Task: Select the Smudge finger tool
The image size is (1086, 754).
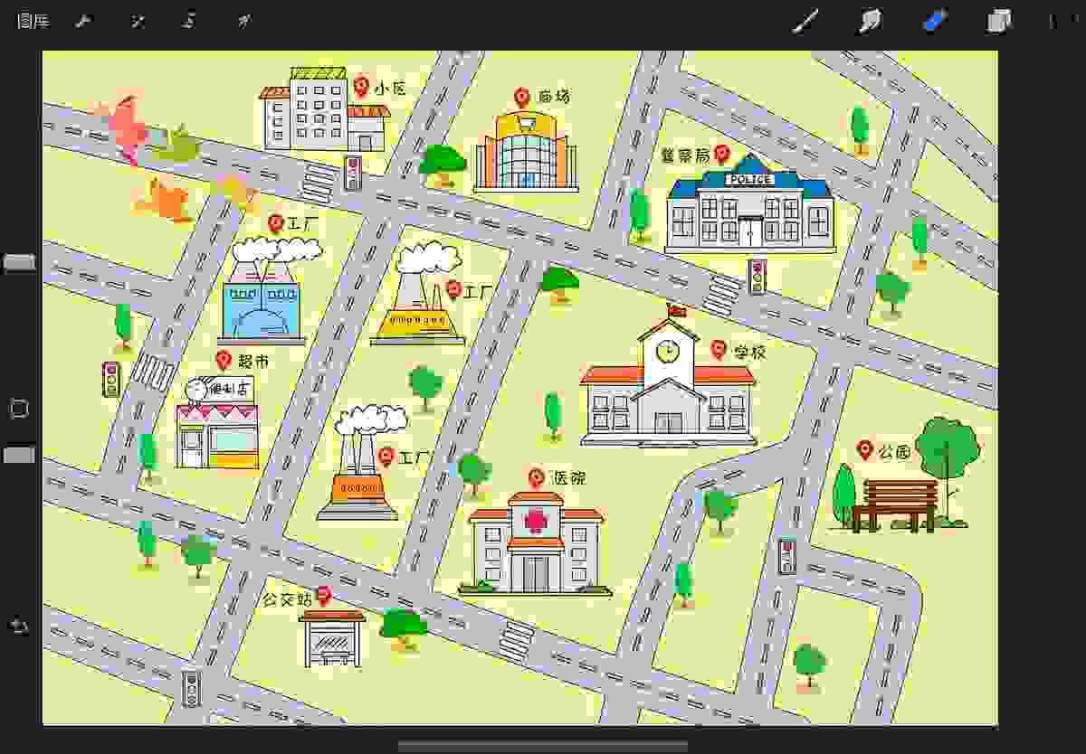Action: pos(870,21)
